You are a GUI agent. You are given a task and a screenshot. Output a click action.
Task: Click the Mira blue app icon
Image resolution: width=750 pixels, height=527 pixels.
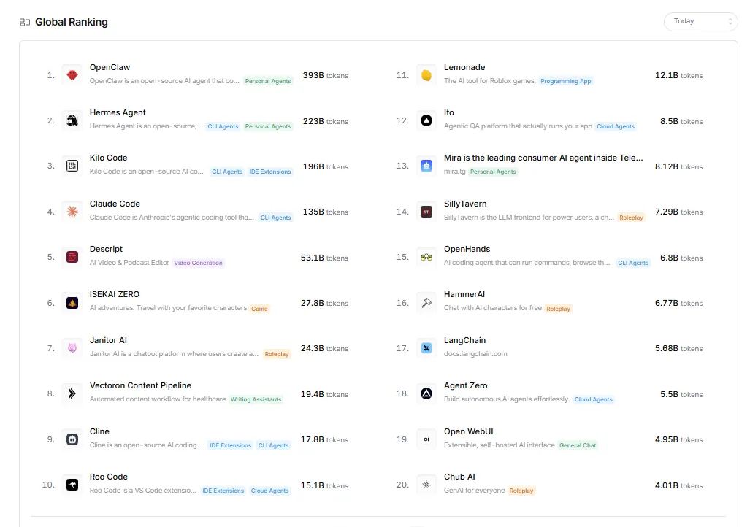[x=426, y=166]
